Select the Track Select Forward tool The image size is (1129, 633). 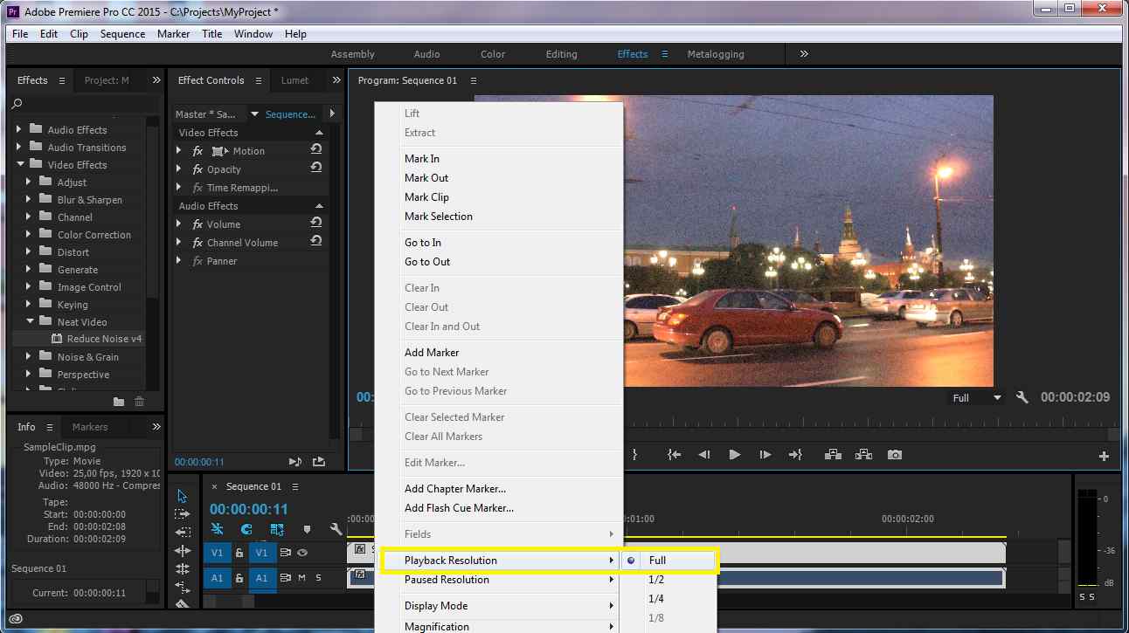point(182,514)
